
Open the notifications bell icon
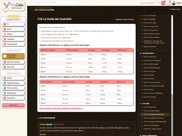click(x=168, y=3)
